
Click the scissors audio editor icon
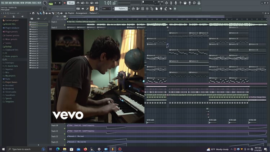click(x=171, y=3)
